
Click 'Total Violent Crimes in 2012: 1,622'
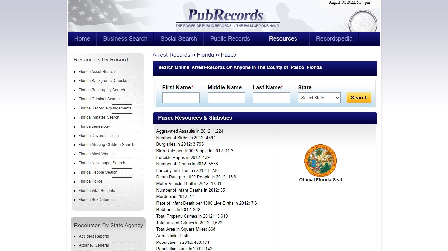pyautogui.click(x=189, y=223)
